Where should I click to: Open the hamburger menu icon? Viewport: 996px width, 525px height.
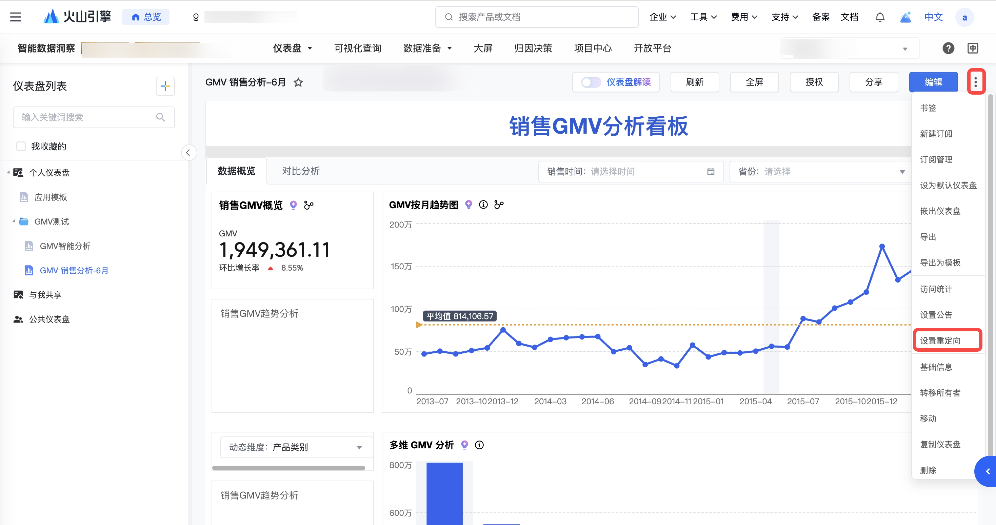pyautogui.click(x=16, y=17)
